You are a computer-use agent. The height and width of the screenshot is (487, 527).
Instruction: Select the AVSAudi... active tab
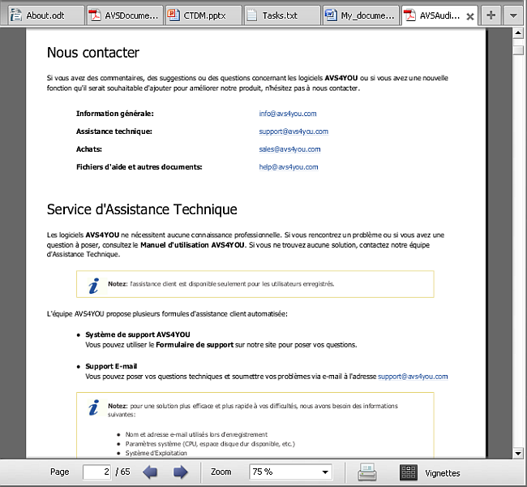click(439, 15)
